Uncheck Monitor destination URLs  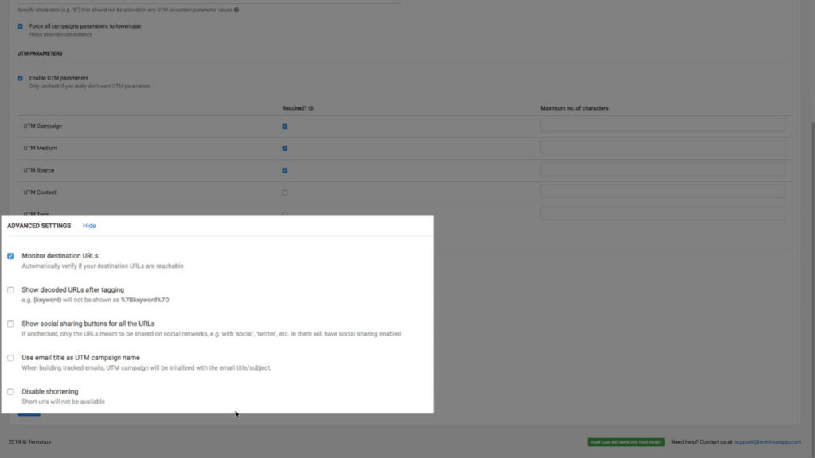tap(10, 255)
